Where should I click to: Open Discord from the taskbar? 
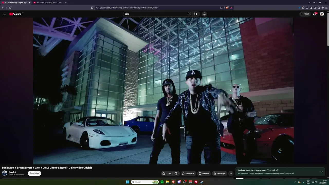(179, 182)
